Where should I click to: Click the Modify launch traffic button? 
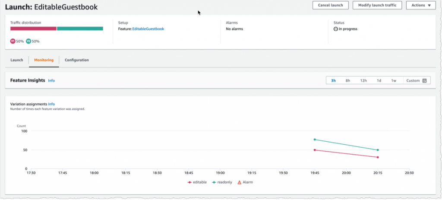[377, 5]
